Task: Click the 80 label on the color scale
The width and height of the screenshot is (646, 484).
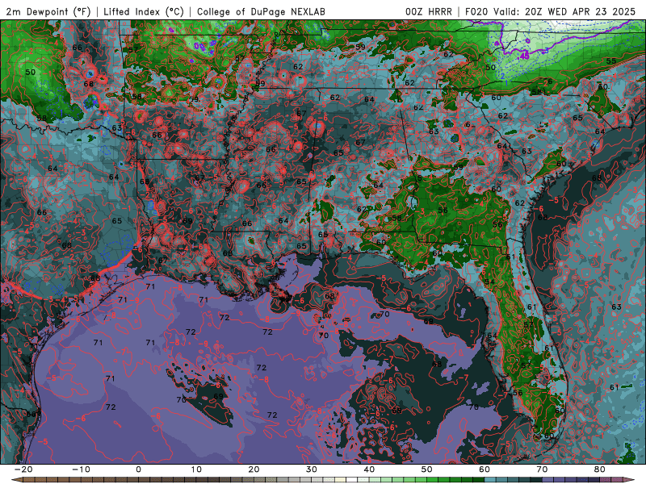Action: 600,469
